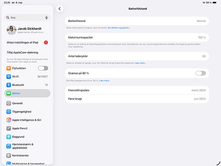Tap Tilføj AppleCare-dækning
This screenshot has height=166, width=221.
[x=22, y=52]
